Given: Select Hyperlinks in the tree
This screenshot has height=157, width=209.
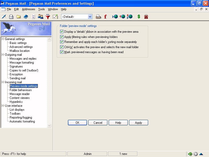Looking at the screenshot, I should coord(16,102).
